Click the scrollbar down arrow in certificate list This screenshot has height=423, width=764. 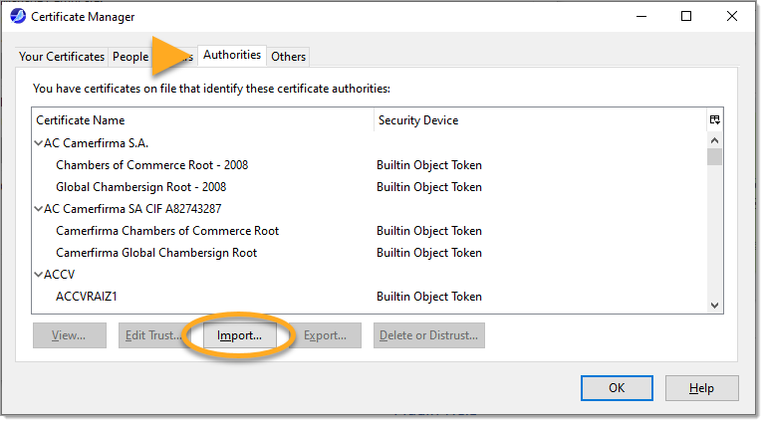714,305
